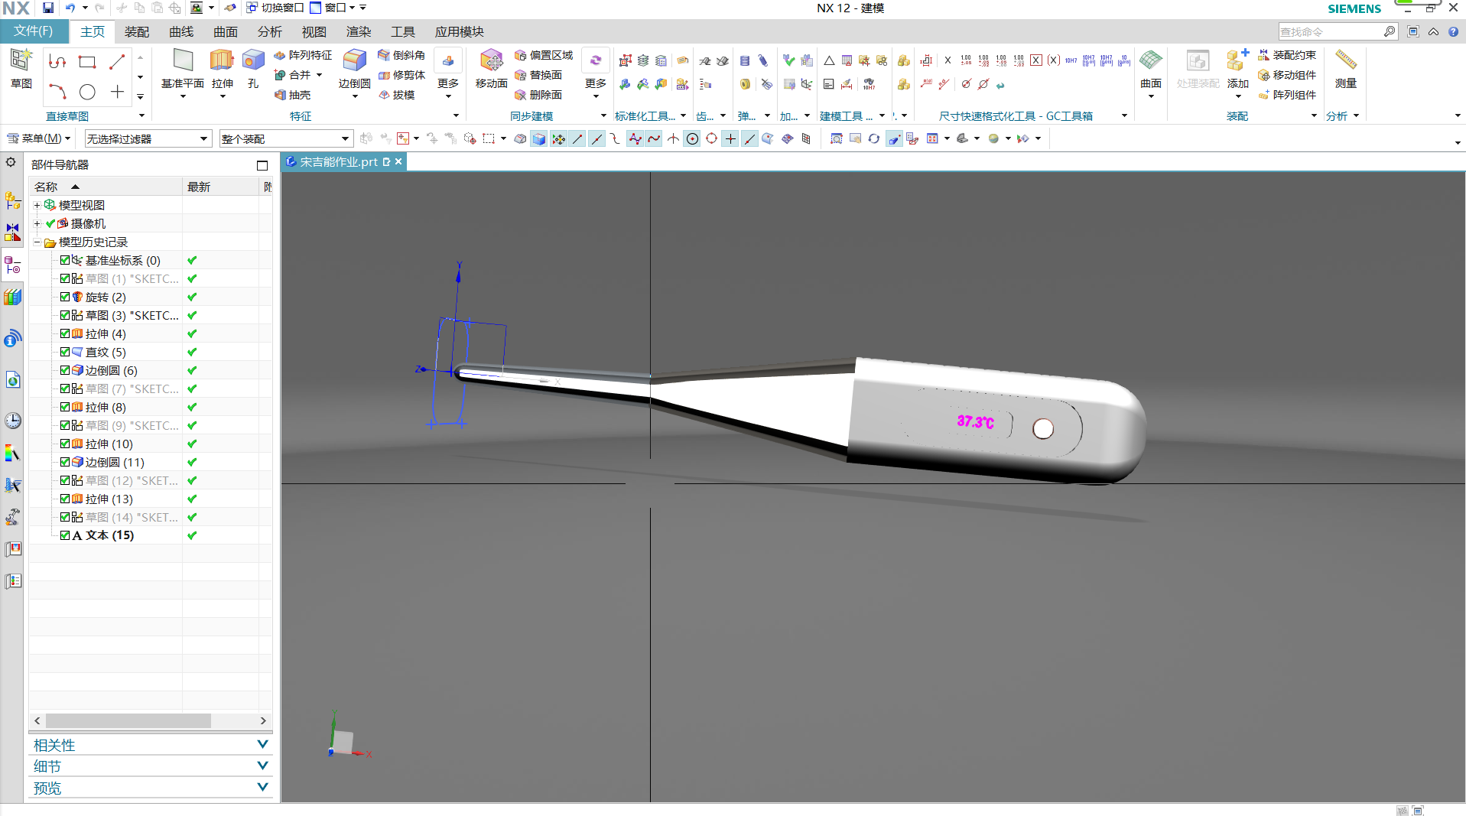The width and height of the screenshot is (1466, 816).
Task: Toggle the 文本 (15) feature checkbox
Action: pos(65,535)
